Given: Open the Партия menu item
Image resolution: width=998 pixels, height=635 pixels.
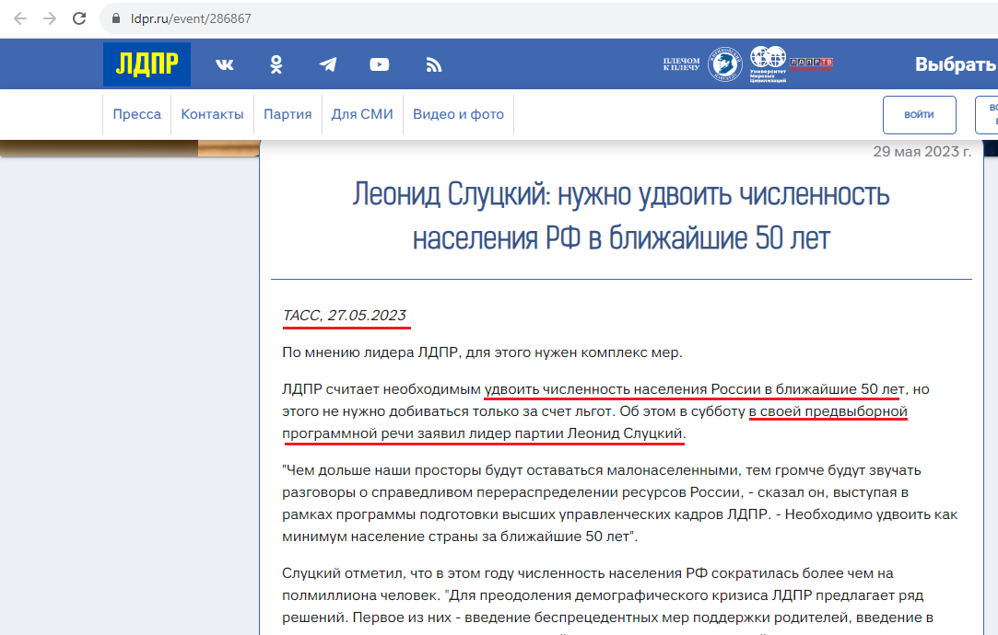Looking at the screenshot, I should coord(288,114).
